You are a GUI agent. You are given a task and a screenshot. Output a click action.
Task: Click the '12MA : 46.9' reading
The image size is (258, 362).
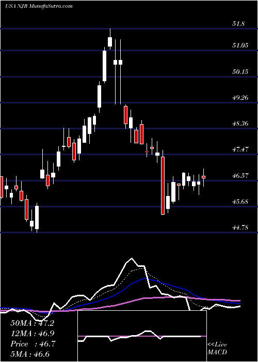pyautogui.click(x=32, y=334)
